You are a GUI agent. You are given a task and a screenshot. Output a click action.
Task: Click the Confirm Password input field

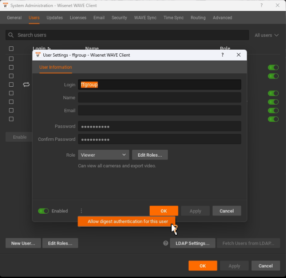(x=159, y=139)
